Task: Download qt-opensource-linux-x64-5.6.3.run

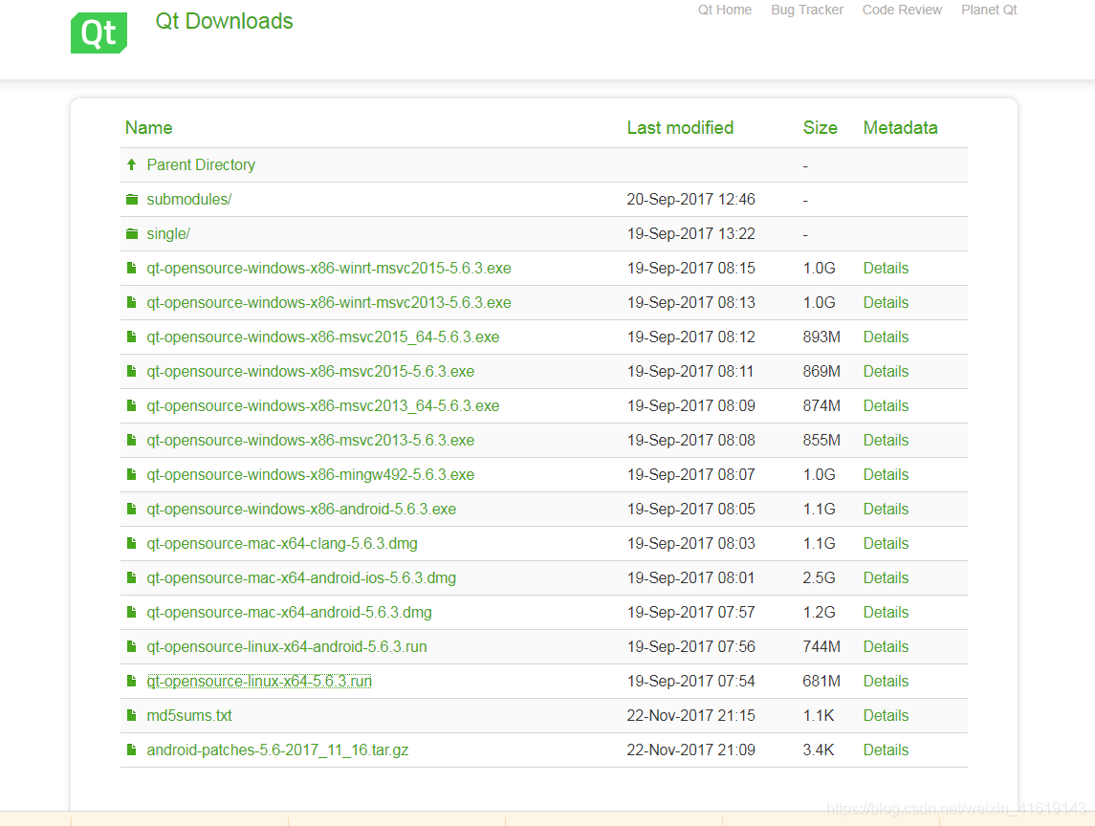Action: point(259,681)
